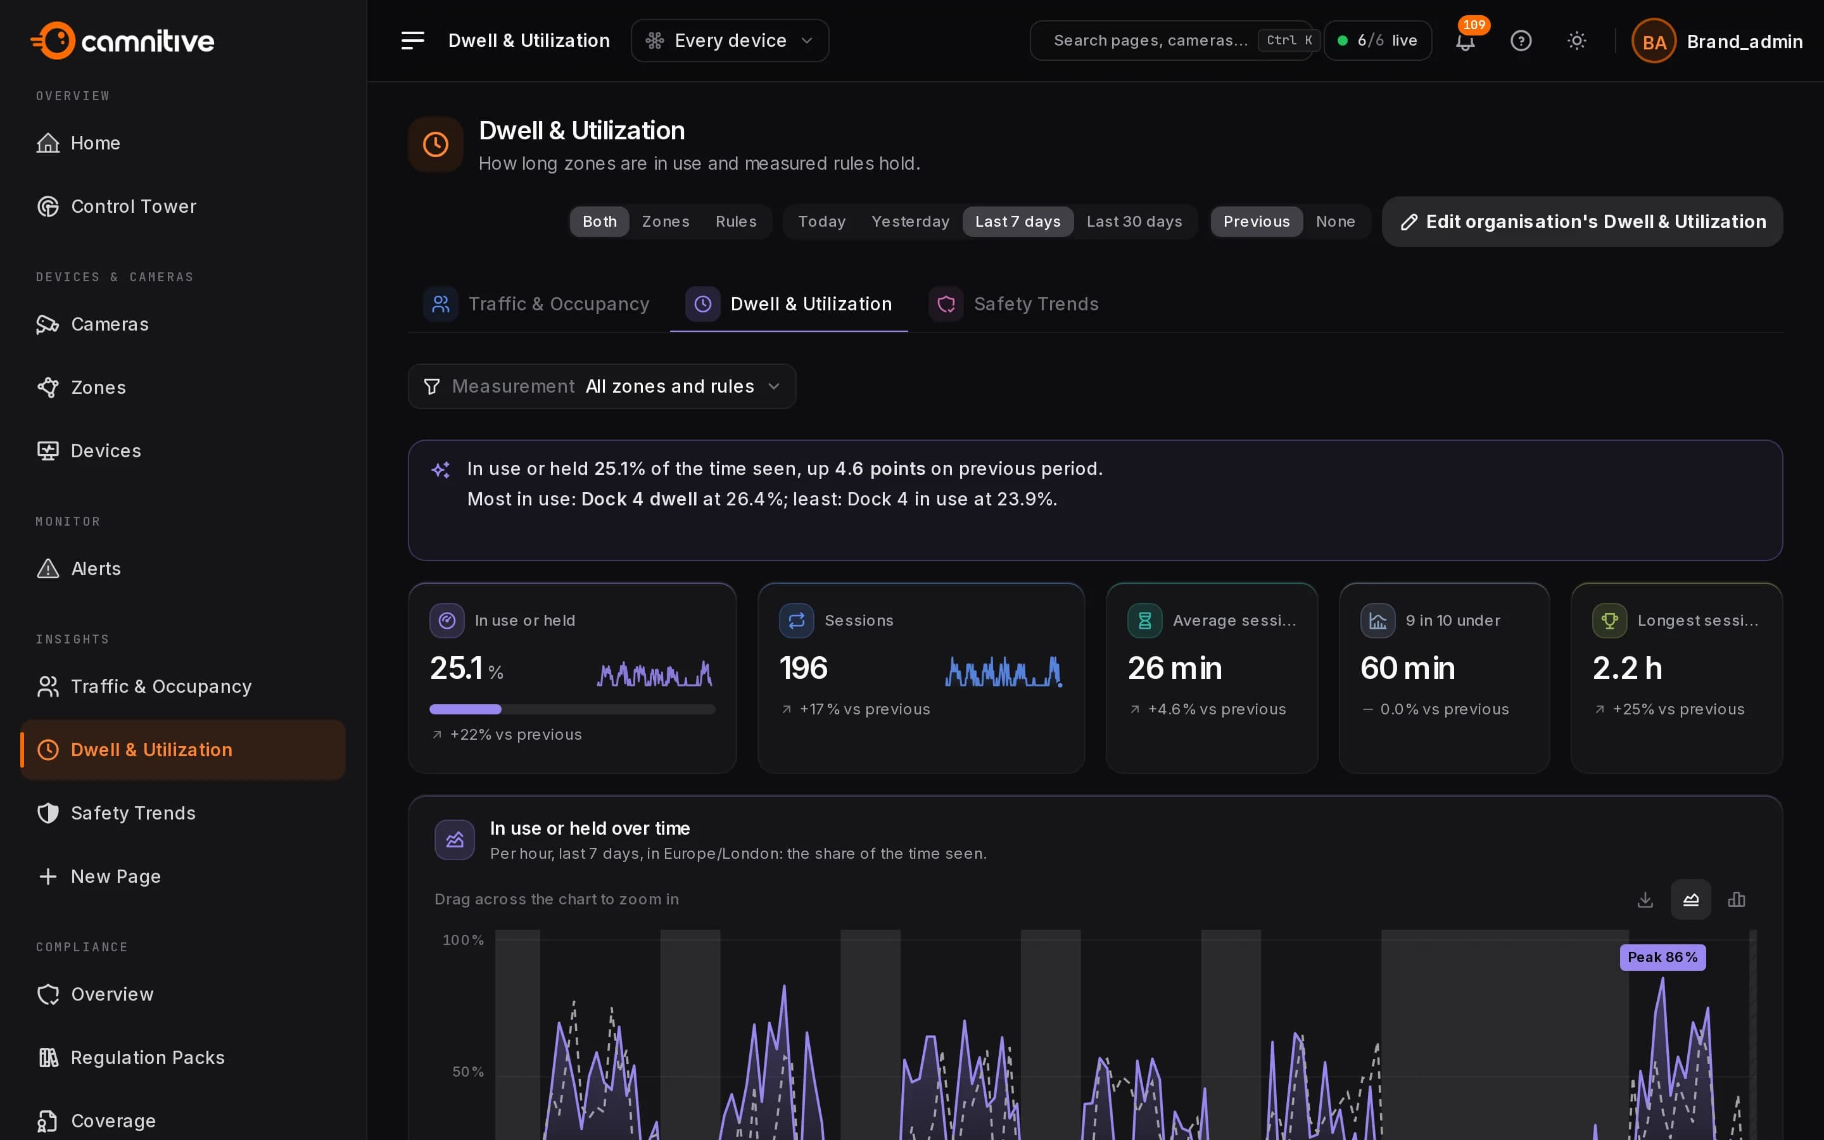The height and width of the screenshot is (1140, 1824).
Task: Select the Zones scope toggle
Action: pyautogui.click(x=666, y=222)
